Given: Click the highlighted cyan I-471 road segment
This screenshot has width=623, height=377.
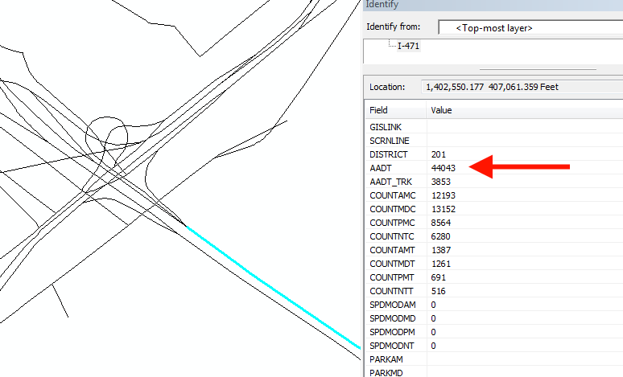Looking at the screenshot, I should [274, 288].
